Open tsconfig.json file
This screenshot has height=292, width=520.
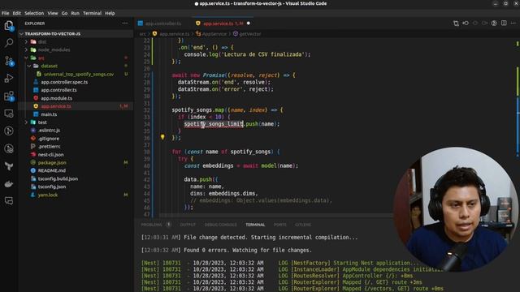(x=52, y=187)
